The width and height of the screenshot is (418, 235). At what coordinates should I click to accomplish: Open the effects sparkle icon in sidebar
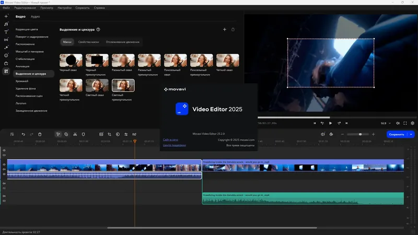(6, 48)
